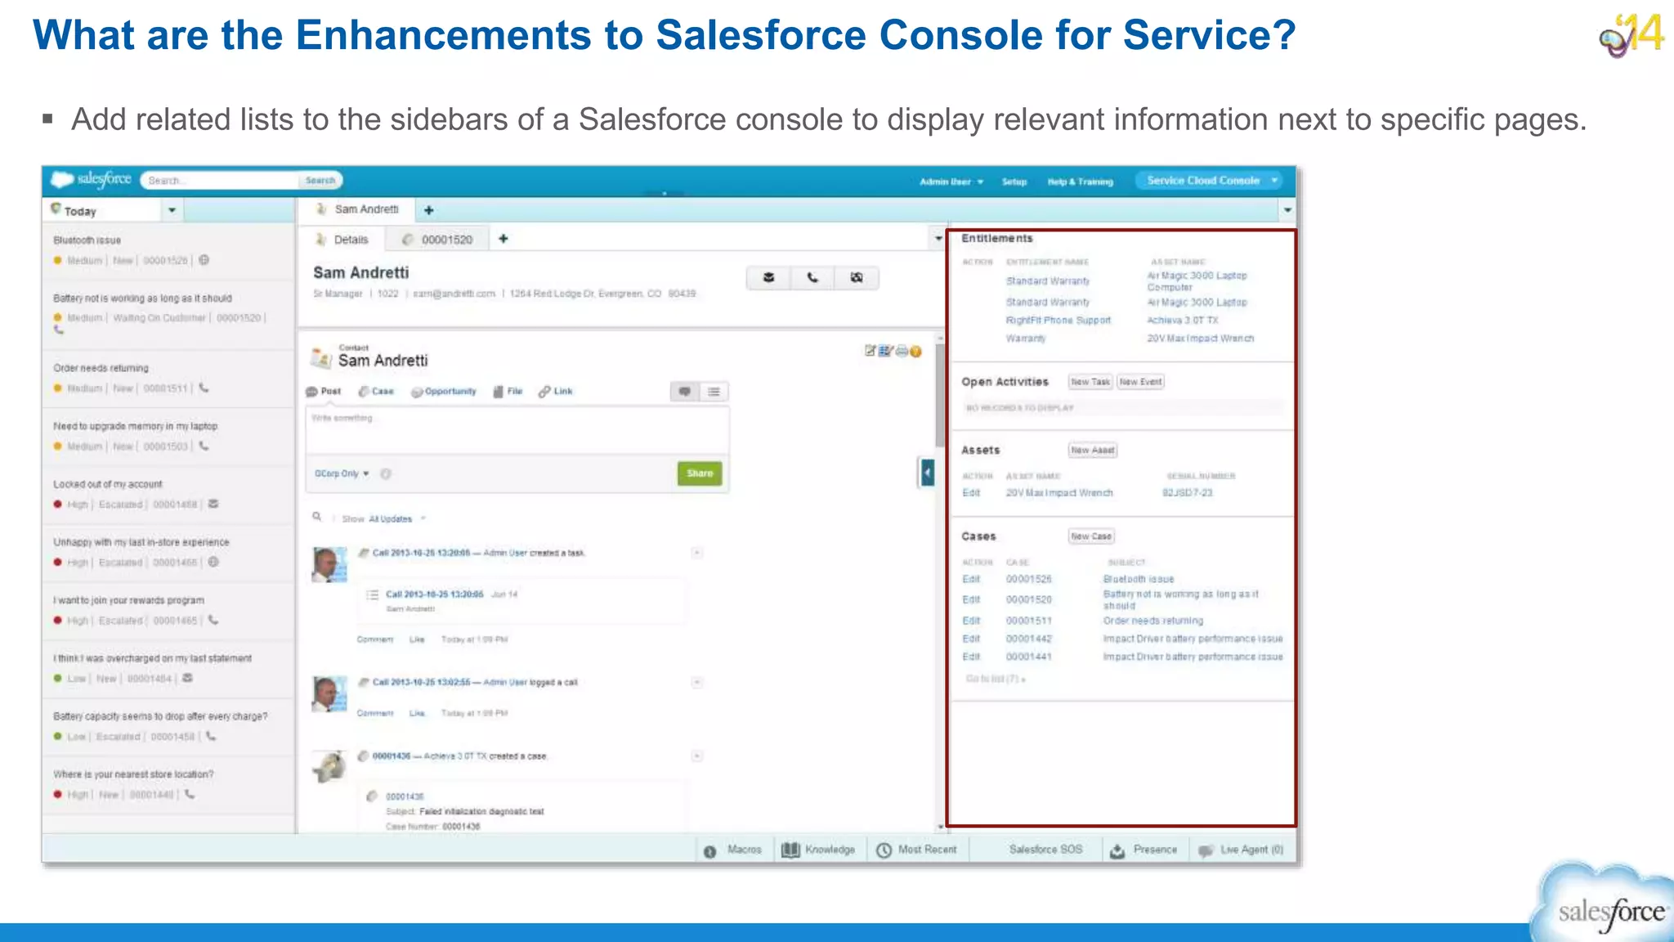The image size is (1674, 942).
Task: Click the green Share button
Action: [700, 473]
